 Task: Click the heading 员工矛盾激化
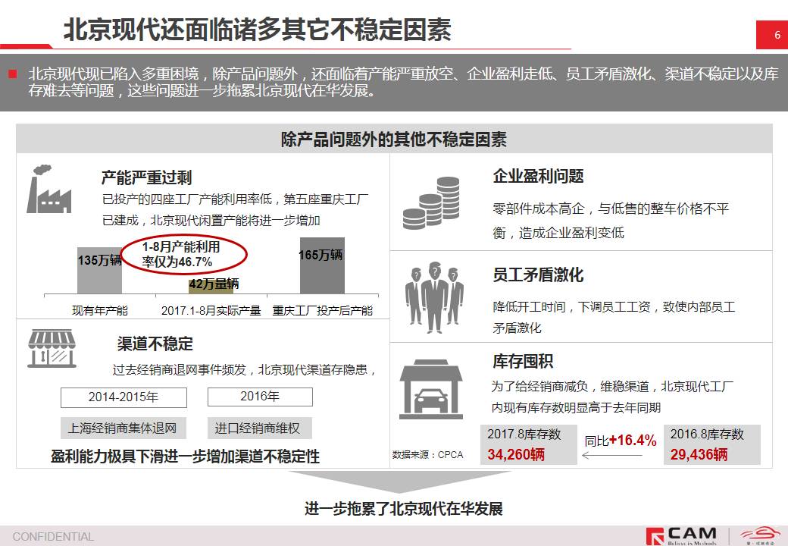[538, 275]
